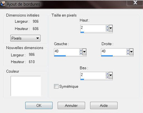Image resolution: width=143 pixels, height=113 pixels.
Task: Expand the Bas value dropdown arrow
Action: 111,75
